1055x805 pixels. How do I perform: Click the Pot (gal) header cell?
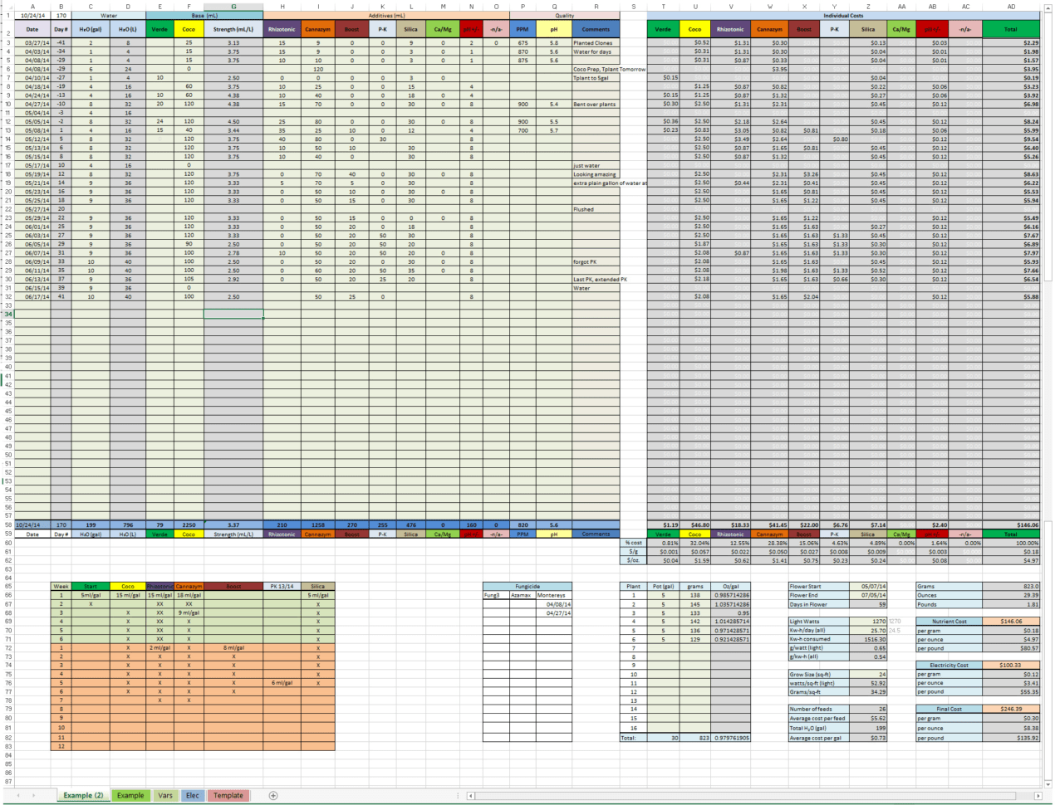(x=663, y=586)
